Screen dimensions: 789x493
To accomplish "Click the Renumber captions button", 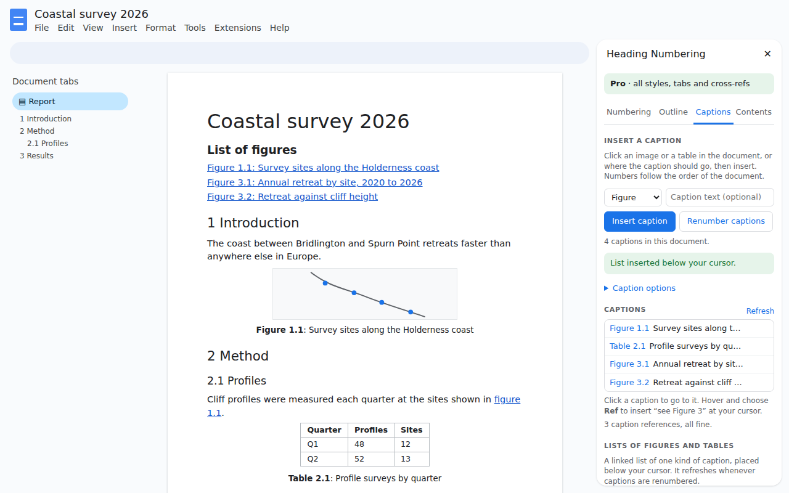I will point(726,221).
